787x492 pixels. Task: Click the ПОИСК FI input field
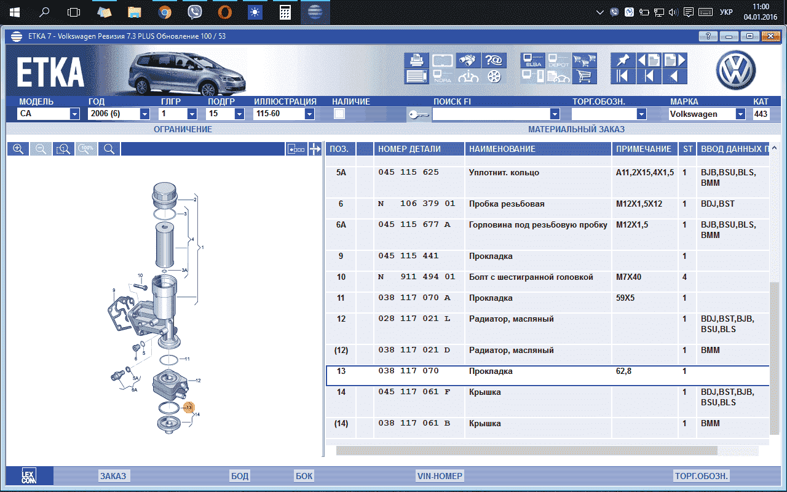(491, 114)
